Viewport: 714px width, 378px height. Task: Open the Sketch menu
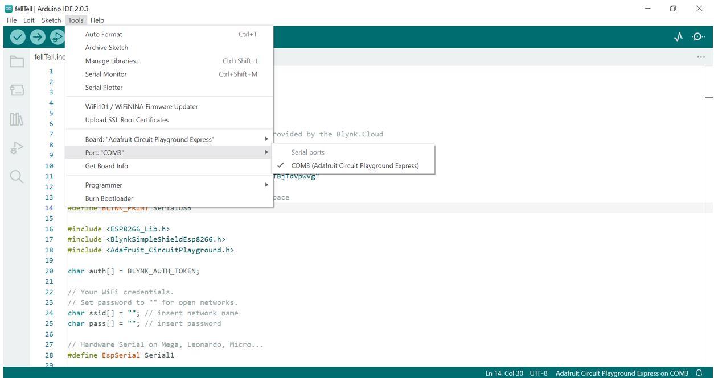click(51, 20)
